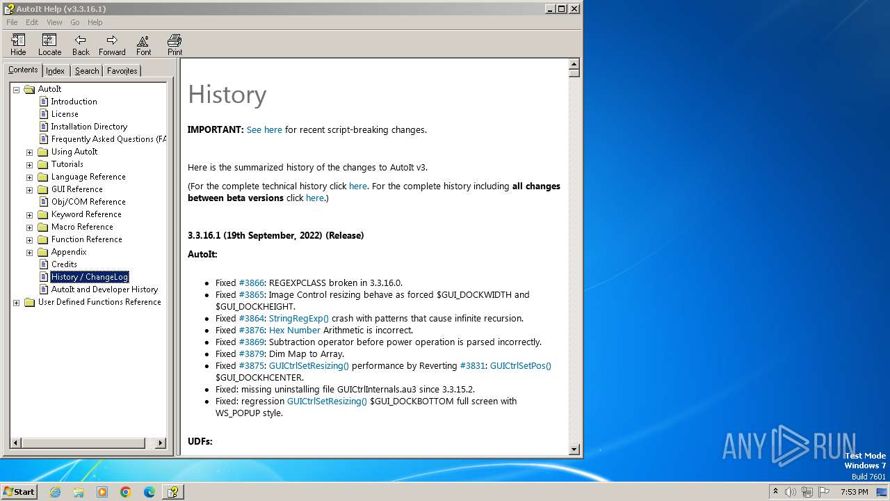Viewport: 890px width, 501px height.
Task: Expand the GUI Reference node
Action: 29,189
